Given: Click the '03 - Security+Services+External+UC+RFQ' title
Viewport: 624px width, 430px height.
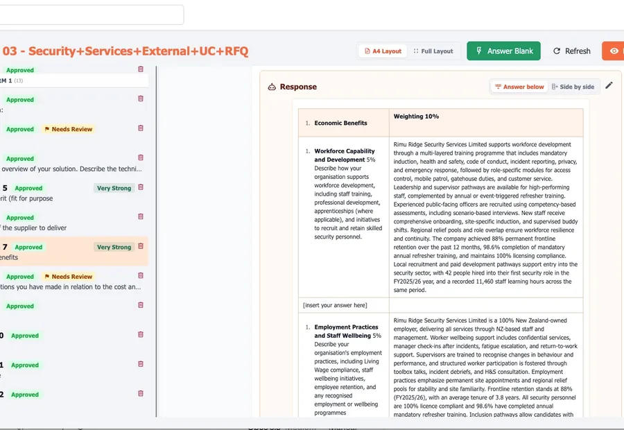Looking at the screenshot, I should (x=125, y=51).
